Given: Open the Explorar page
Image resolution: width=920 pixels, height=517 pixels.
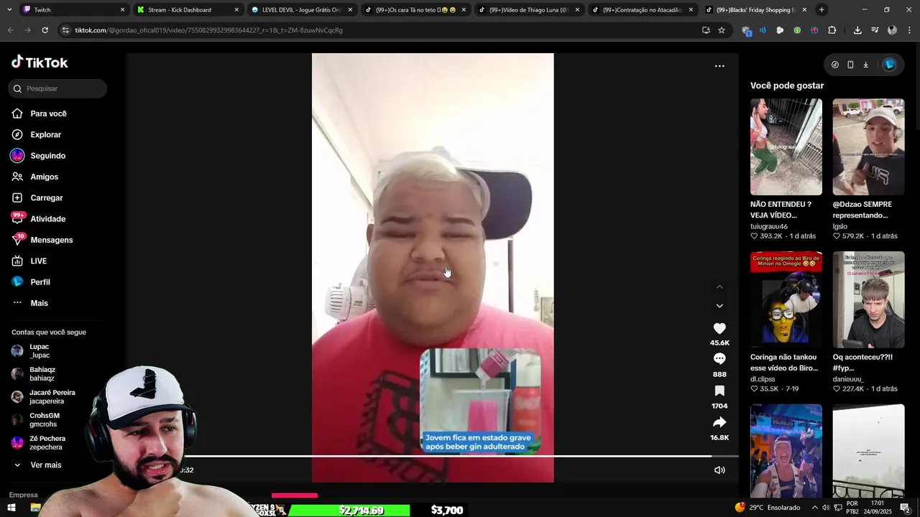Looking at the screenshot, I should (45, 134).
